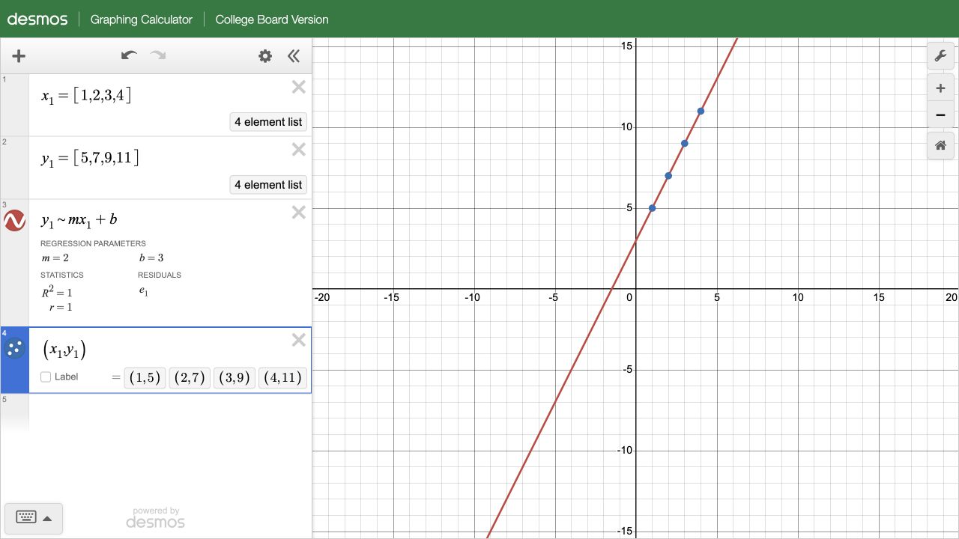
Task: Delete the y1 list expression
Action: (298, 150)
